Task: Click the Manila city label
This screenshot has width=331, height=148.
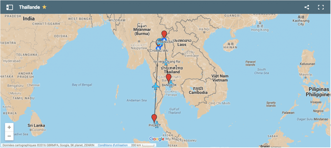Action: coord(306,74)
